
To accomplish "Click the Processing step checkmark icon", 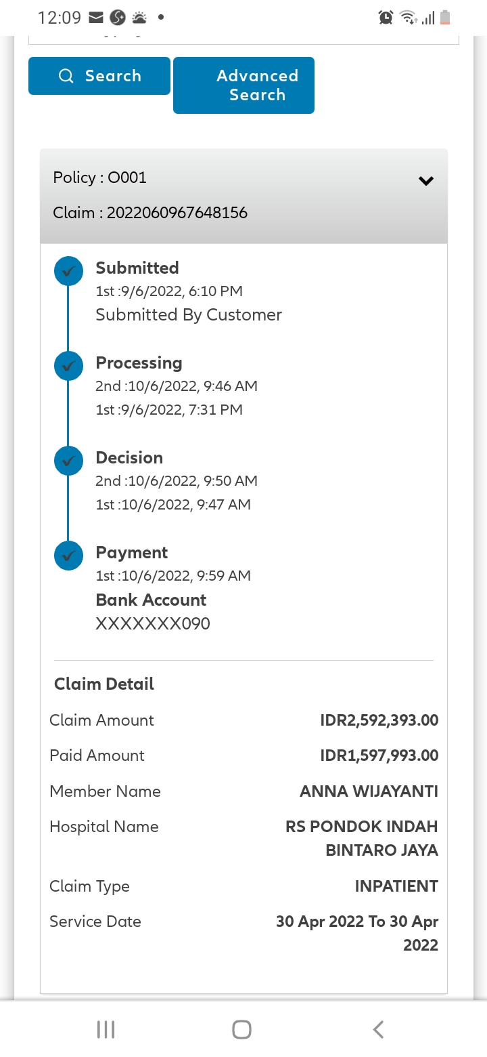I will [68, 366].
